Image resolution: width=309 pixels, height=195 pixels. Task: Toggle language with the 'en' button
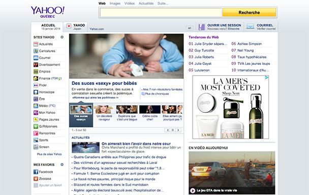pyautogui.click(x=190, y=28)
